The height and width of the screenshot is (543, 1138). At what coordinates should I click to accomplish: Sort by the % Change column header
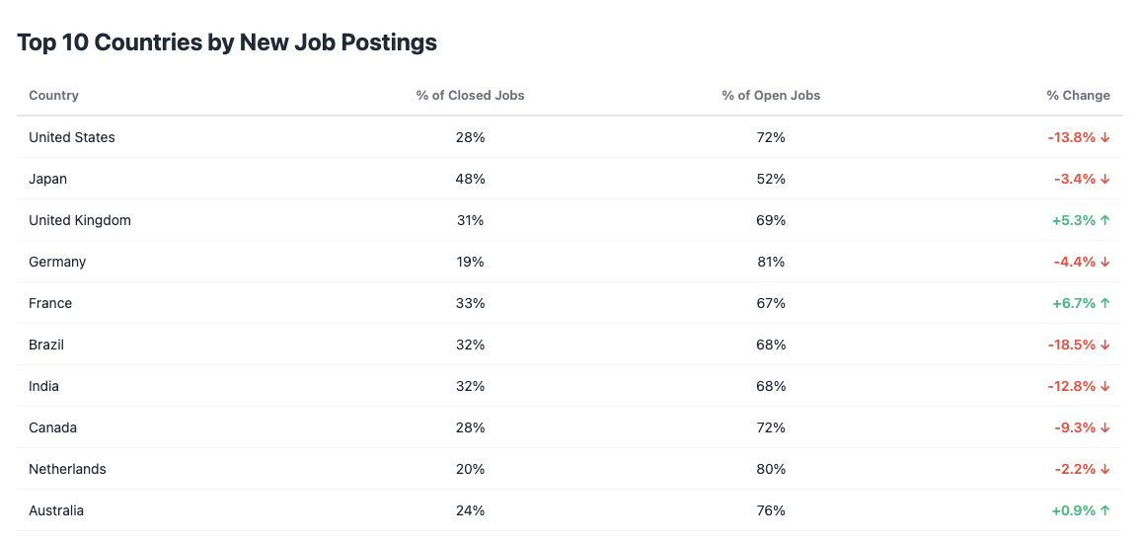tap(1078, 96)
